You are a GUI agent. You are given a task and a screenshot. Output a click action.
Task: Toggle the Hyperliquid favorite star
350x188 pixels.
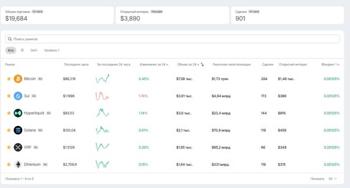point(9,113)
